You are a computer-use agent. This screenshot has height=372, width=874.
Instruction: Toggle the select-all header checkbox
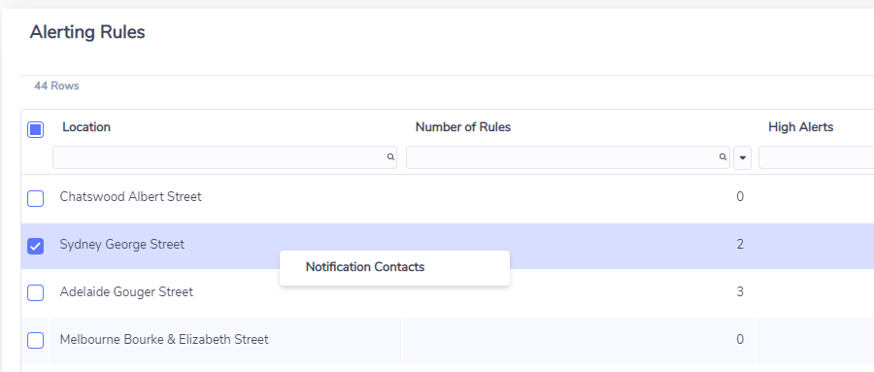pyautogui.click(x=36, y=130)
